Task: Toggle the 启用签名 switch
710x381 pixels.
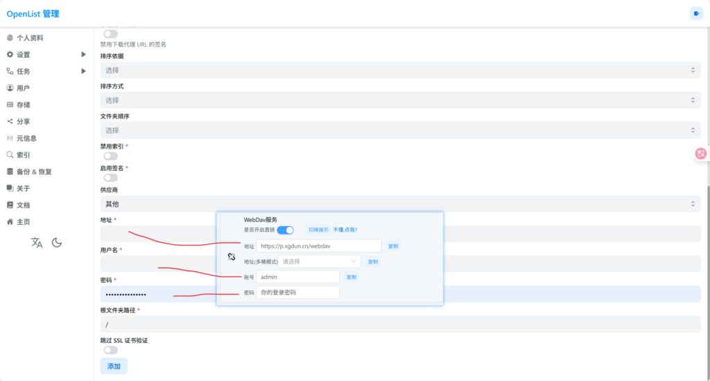Action: tap(110, 178)
